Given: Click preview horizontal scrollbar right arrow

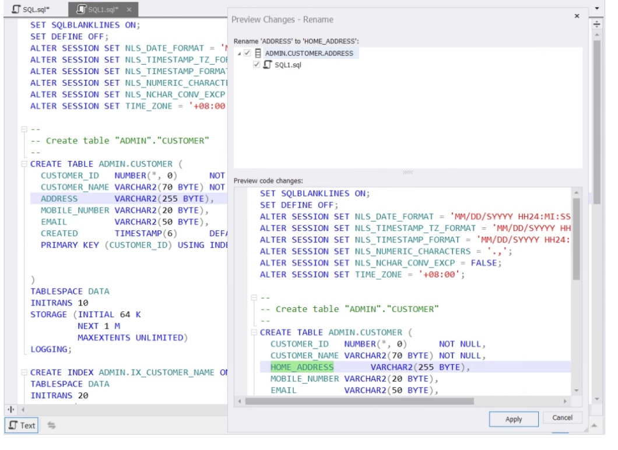Looking at the screenshot, I should tap(565, 401).
